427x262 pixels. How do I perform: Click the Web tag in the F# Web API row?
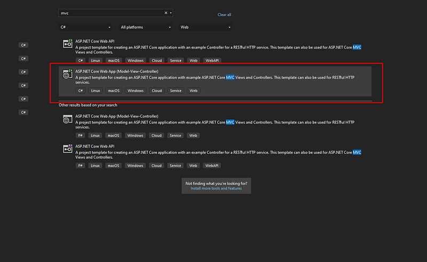pos(193,166)
